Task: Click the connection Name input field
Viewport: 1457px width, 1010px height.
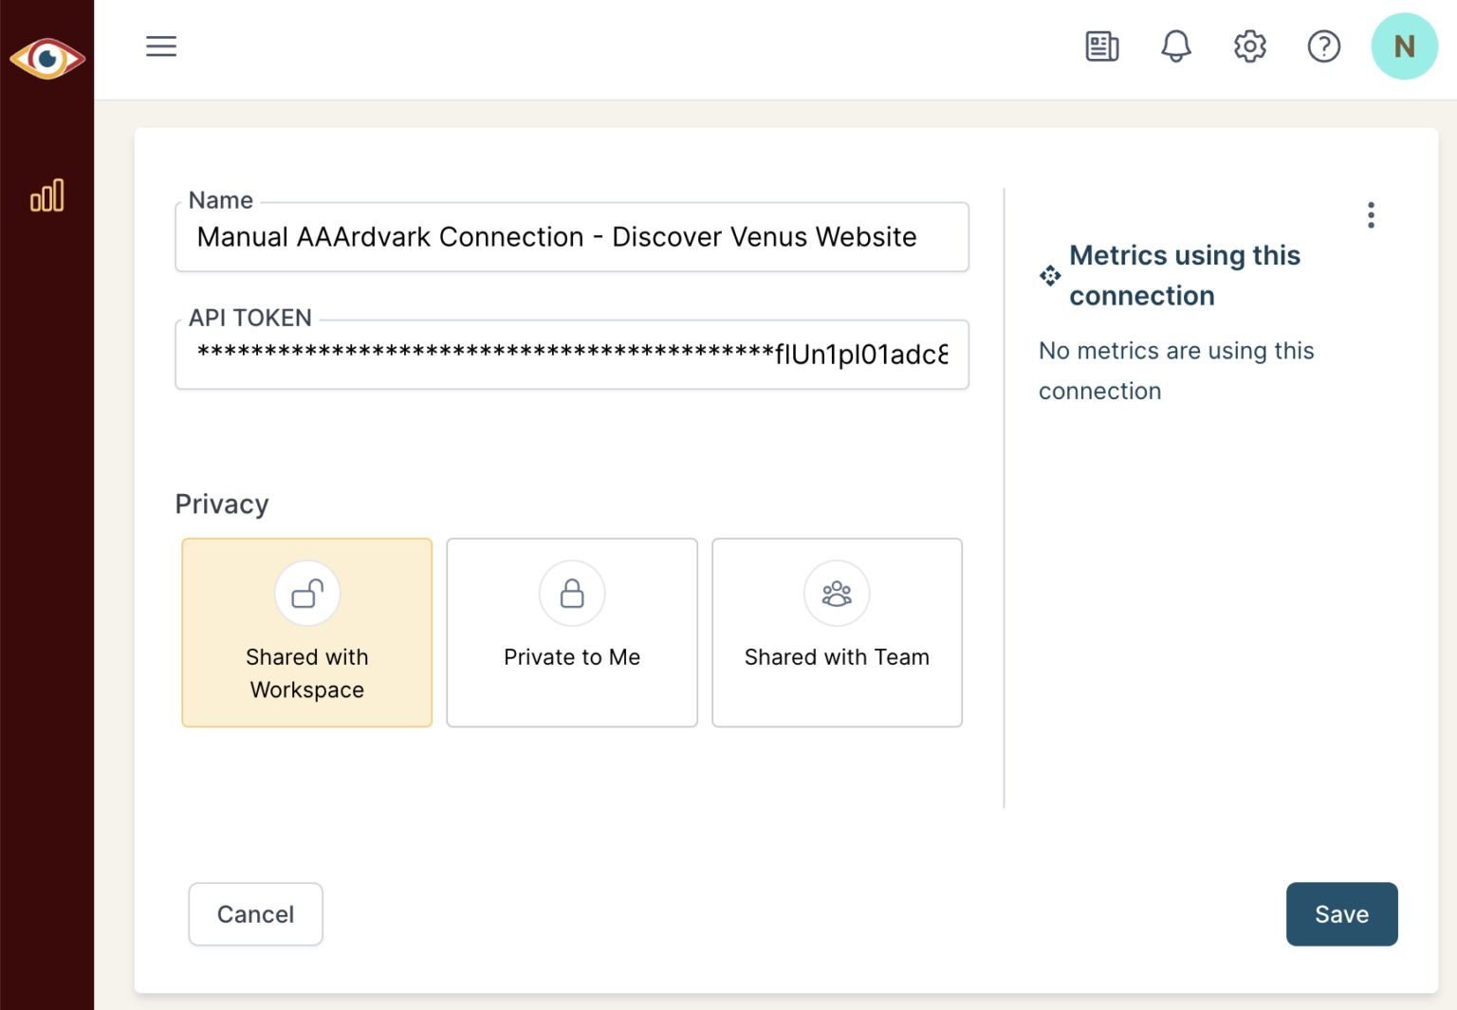Action: click(571, 237)
